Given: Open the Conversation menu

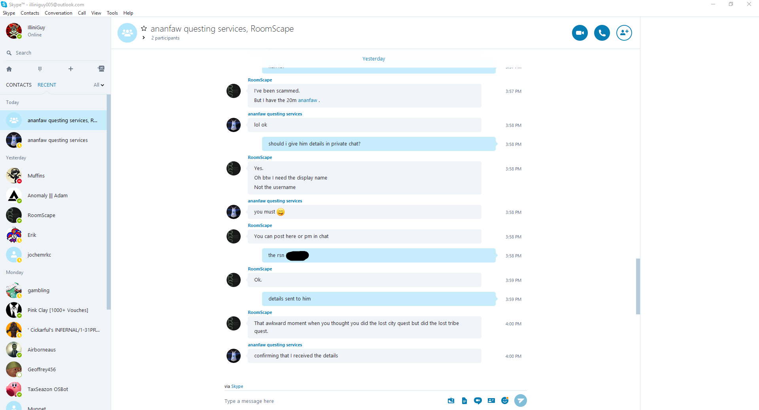Looking at the screenshot, I should pos(59,13).
